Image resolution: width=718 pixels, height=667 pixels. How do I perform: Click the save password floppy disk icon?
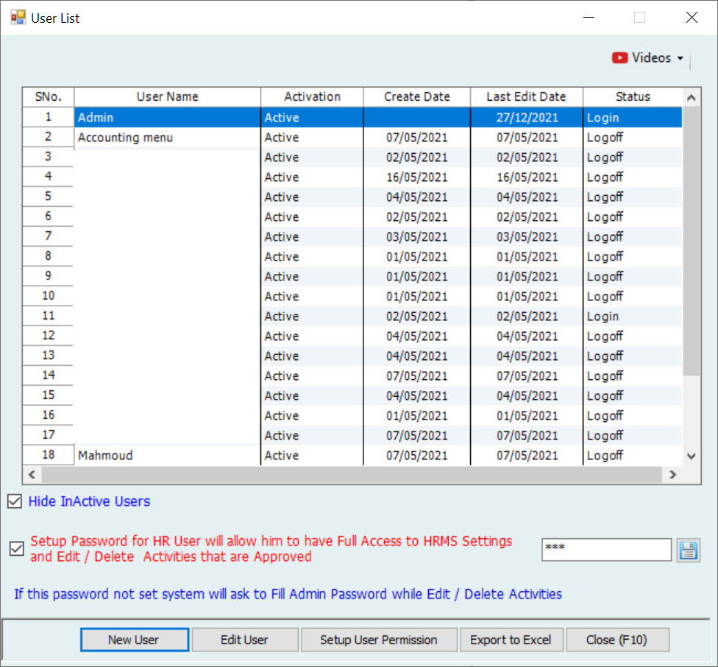(x=689, y=550)
